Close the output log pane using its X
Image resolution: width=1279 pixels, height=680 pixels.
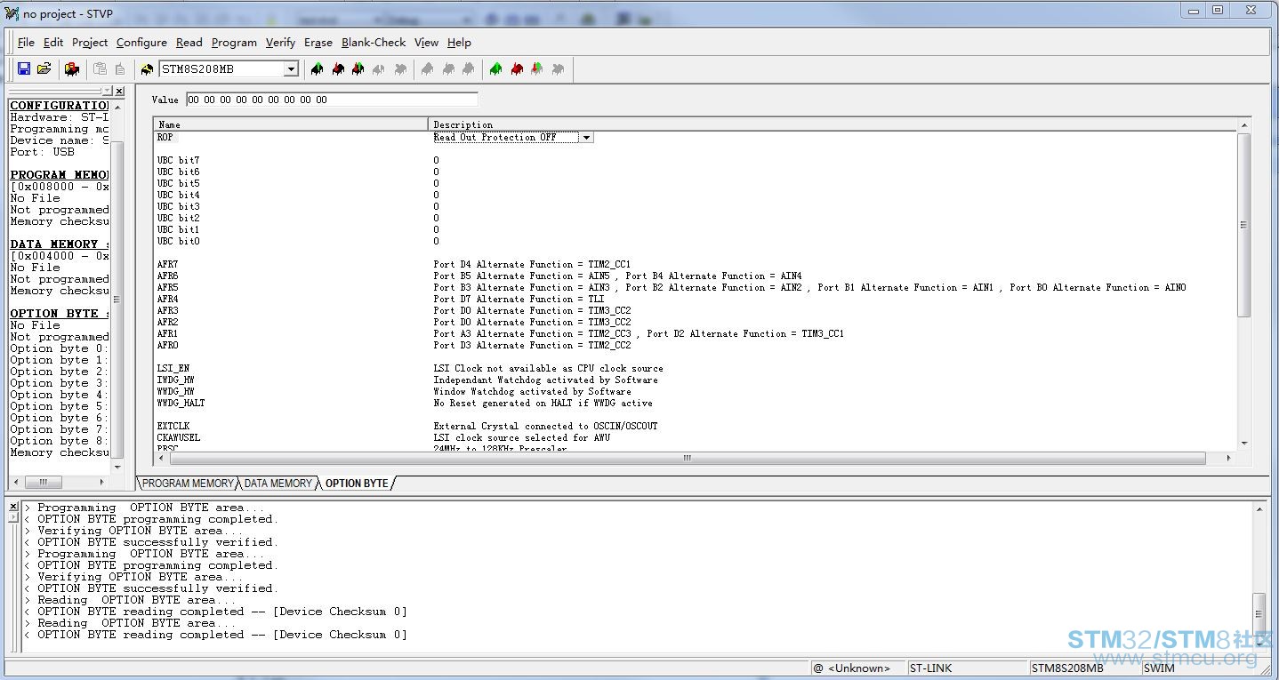coord(12,507)
